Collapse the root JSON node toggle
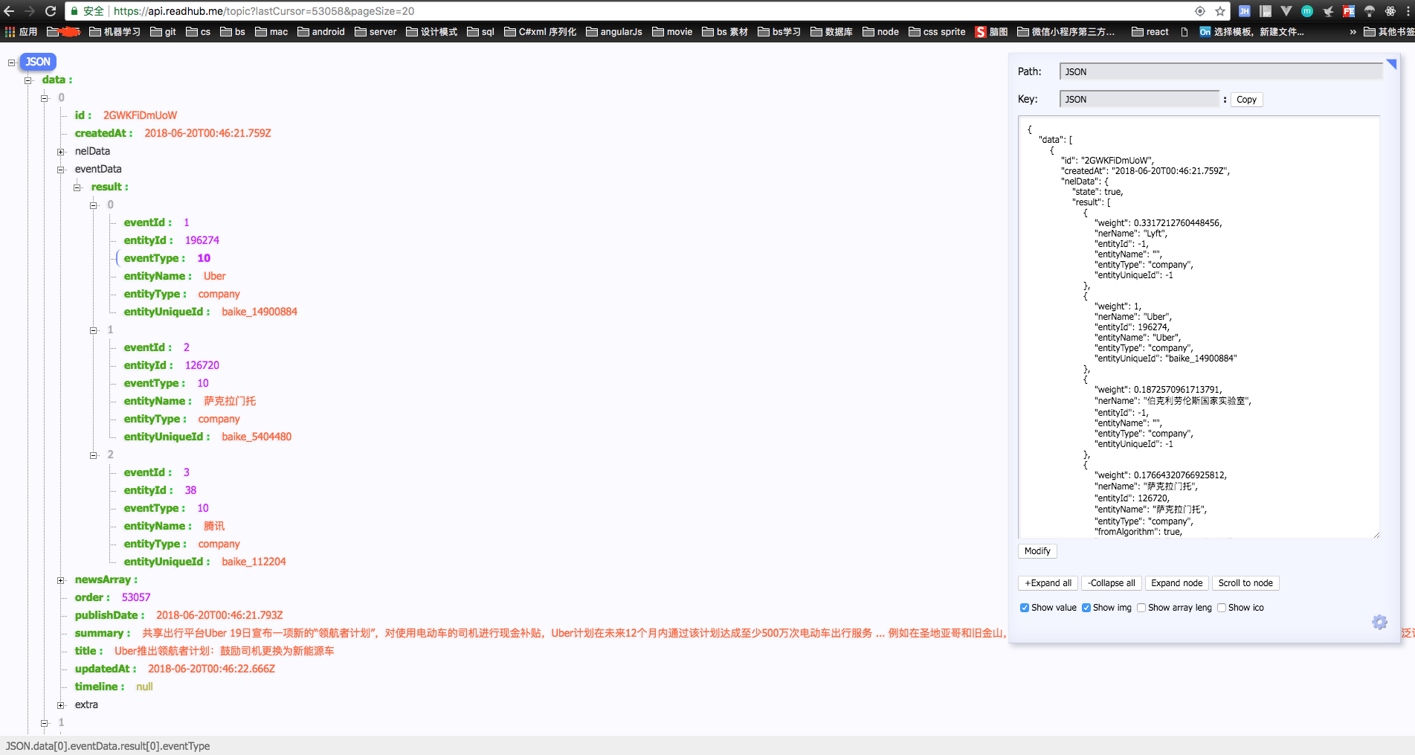This screenshot has height=755, width=1415. (x=11, y=62)
